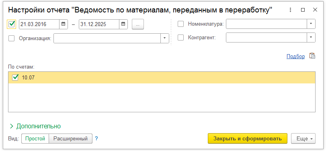The image size is (326, 152).
Task: Enable the Организация filter checkbox
Action: pos(11,38)
